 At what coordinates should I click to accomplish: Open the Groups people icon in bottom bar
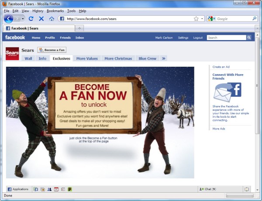click(x=49, y=189)
